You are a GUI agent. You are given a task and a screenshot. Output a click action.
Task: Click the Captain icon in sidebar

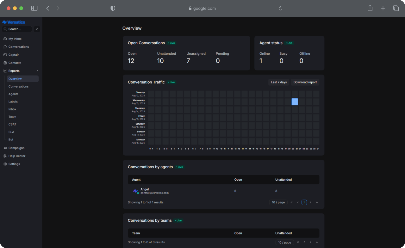(x=5, y=55)
